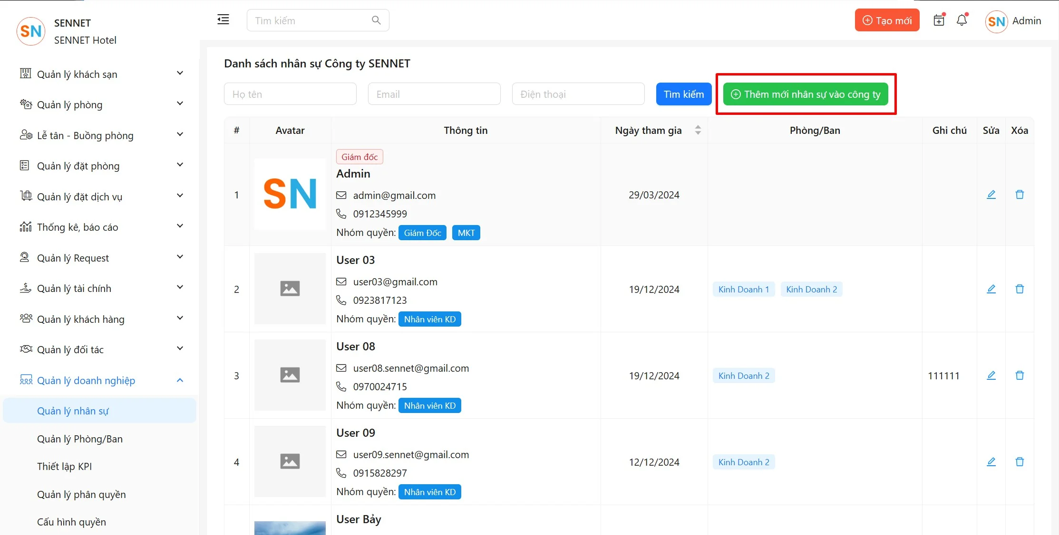1059x535 pixels.
Task: Click Thêm mới nhân sự vào công ty
Action: (x=806, y=94)
